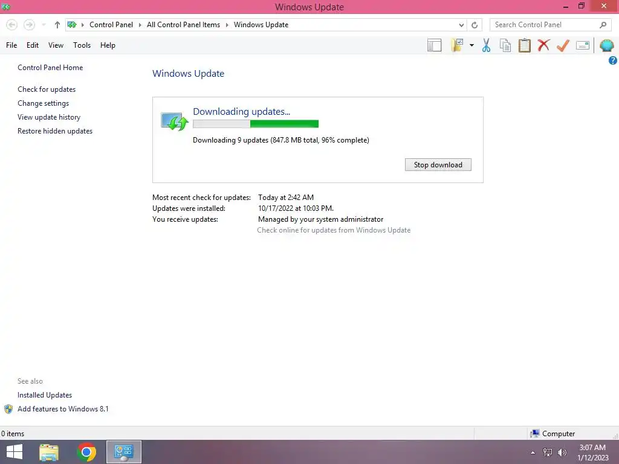Open View update history
This screenshot has width=619, height=464.
[49, 117]
